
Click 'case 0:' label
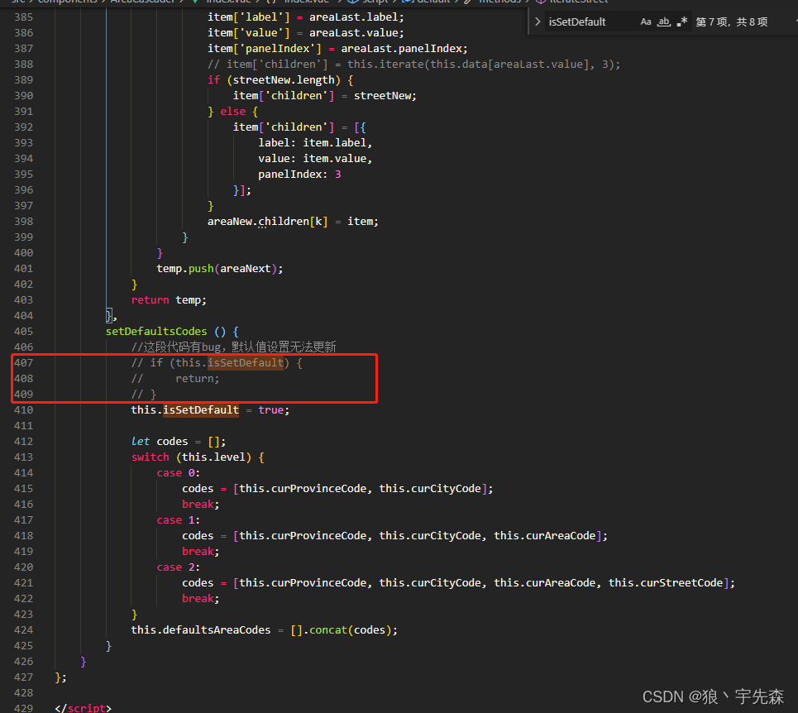click(178, 473)
